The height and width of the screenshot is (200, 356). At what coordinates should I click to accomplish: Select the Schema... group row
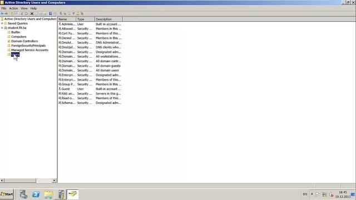click(x=90, y=103)
